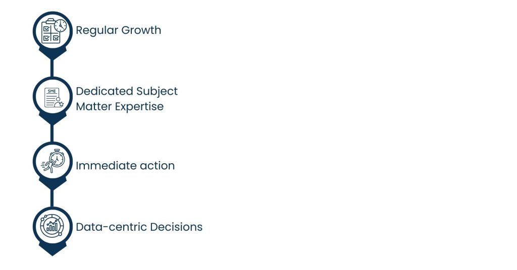Click the bottom pointer tip under Data-centric icon
This screenshot has width=517, height=270.
point(52,251)
